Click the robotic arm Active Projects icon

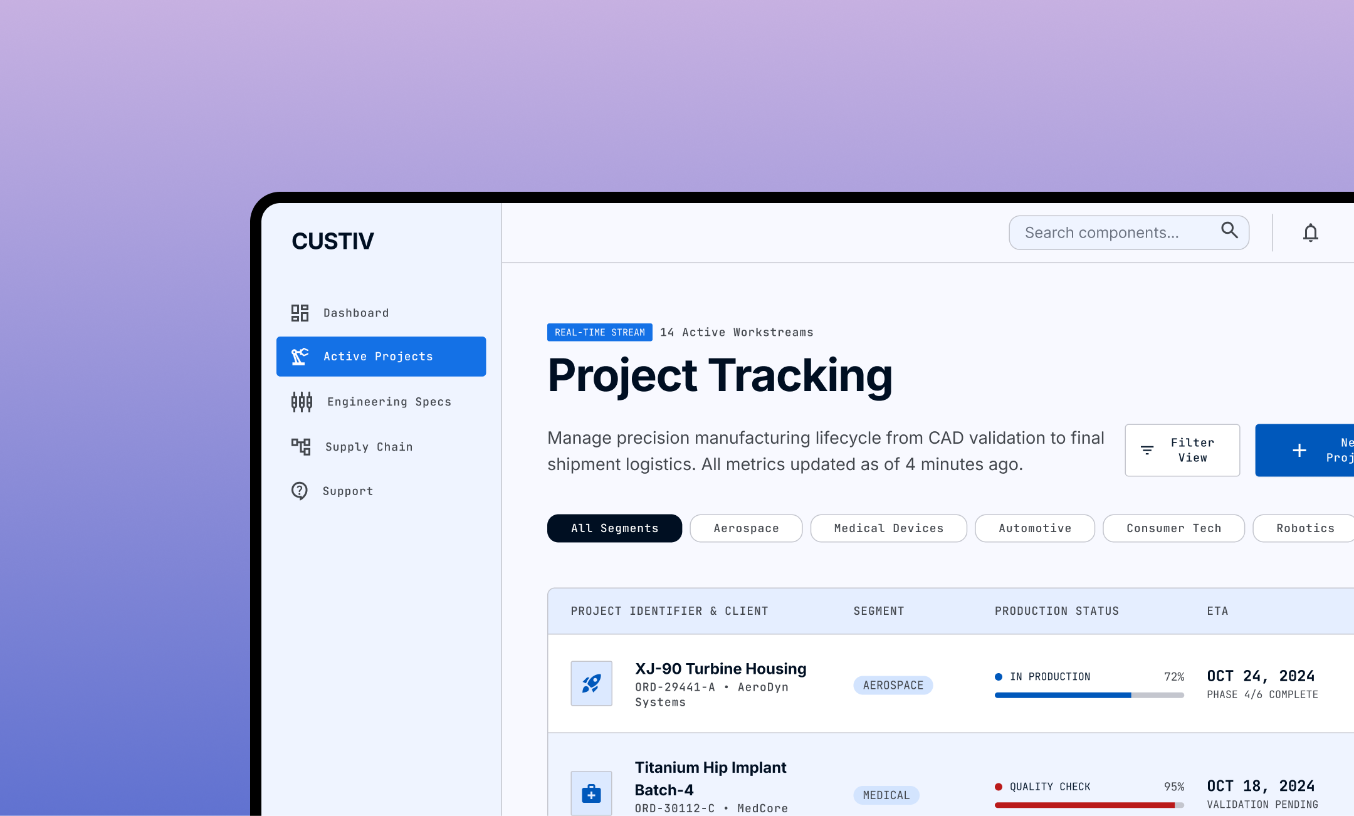pyautogui.click(x=300, y=357)
